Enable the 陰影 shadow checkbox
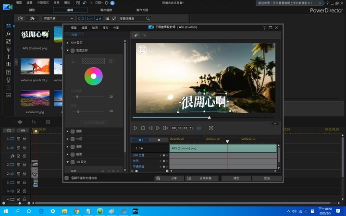This screenshot has width=346, height=216. [73, 132]
